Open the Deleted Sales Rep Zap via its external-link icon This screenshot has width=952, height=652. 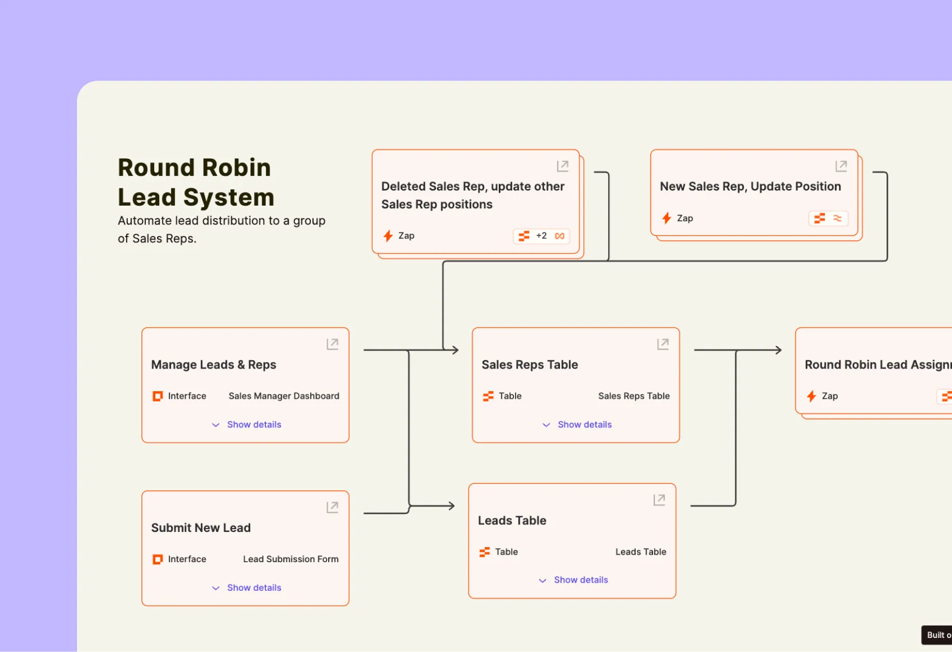(x=562, y=166)
